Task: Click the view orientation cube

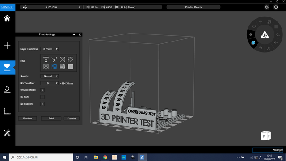Action: 266,136
